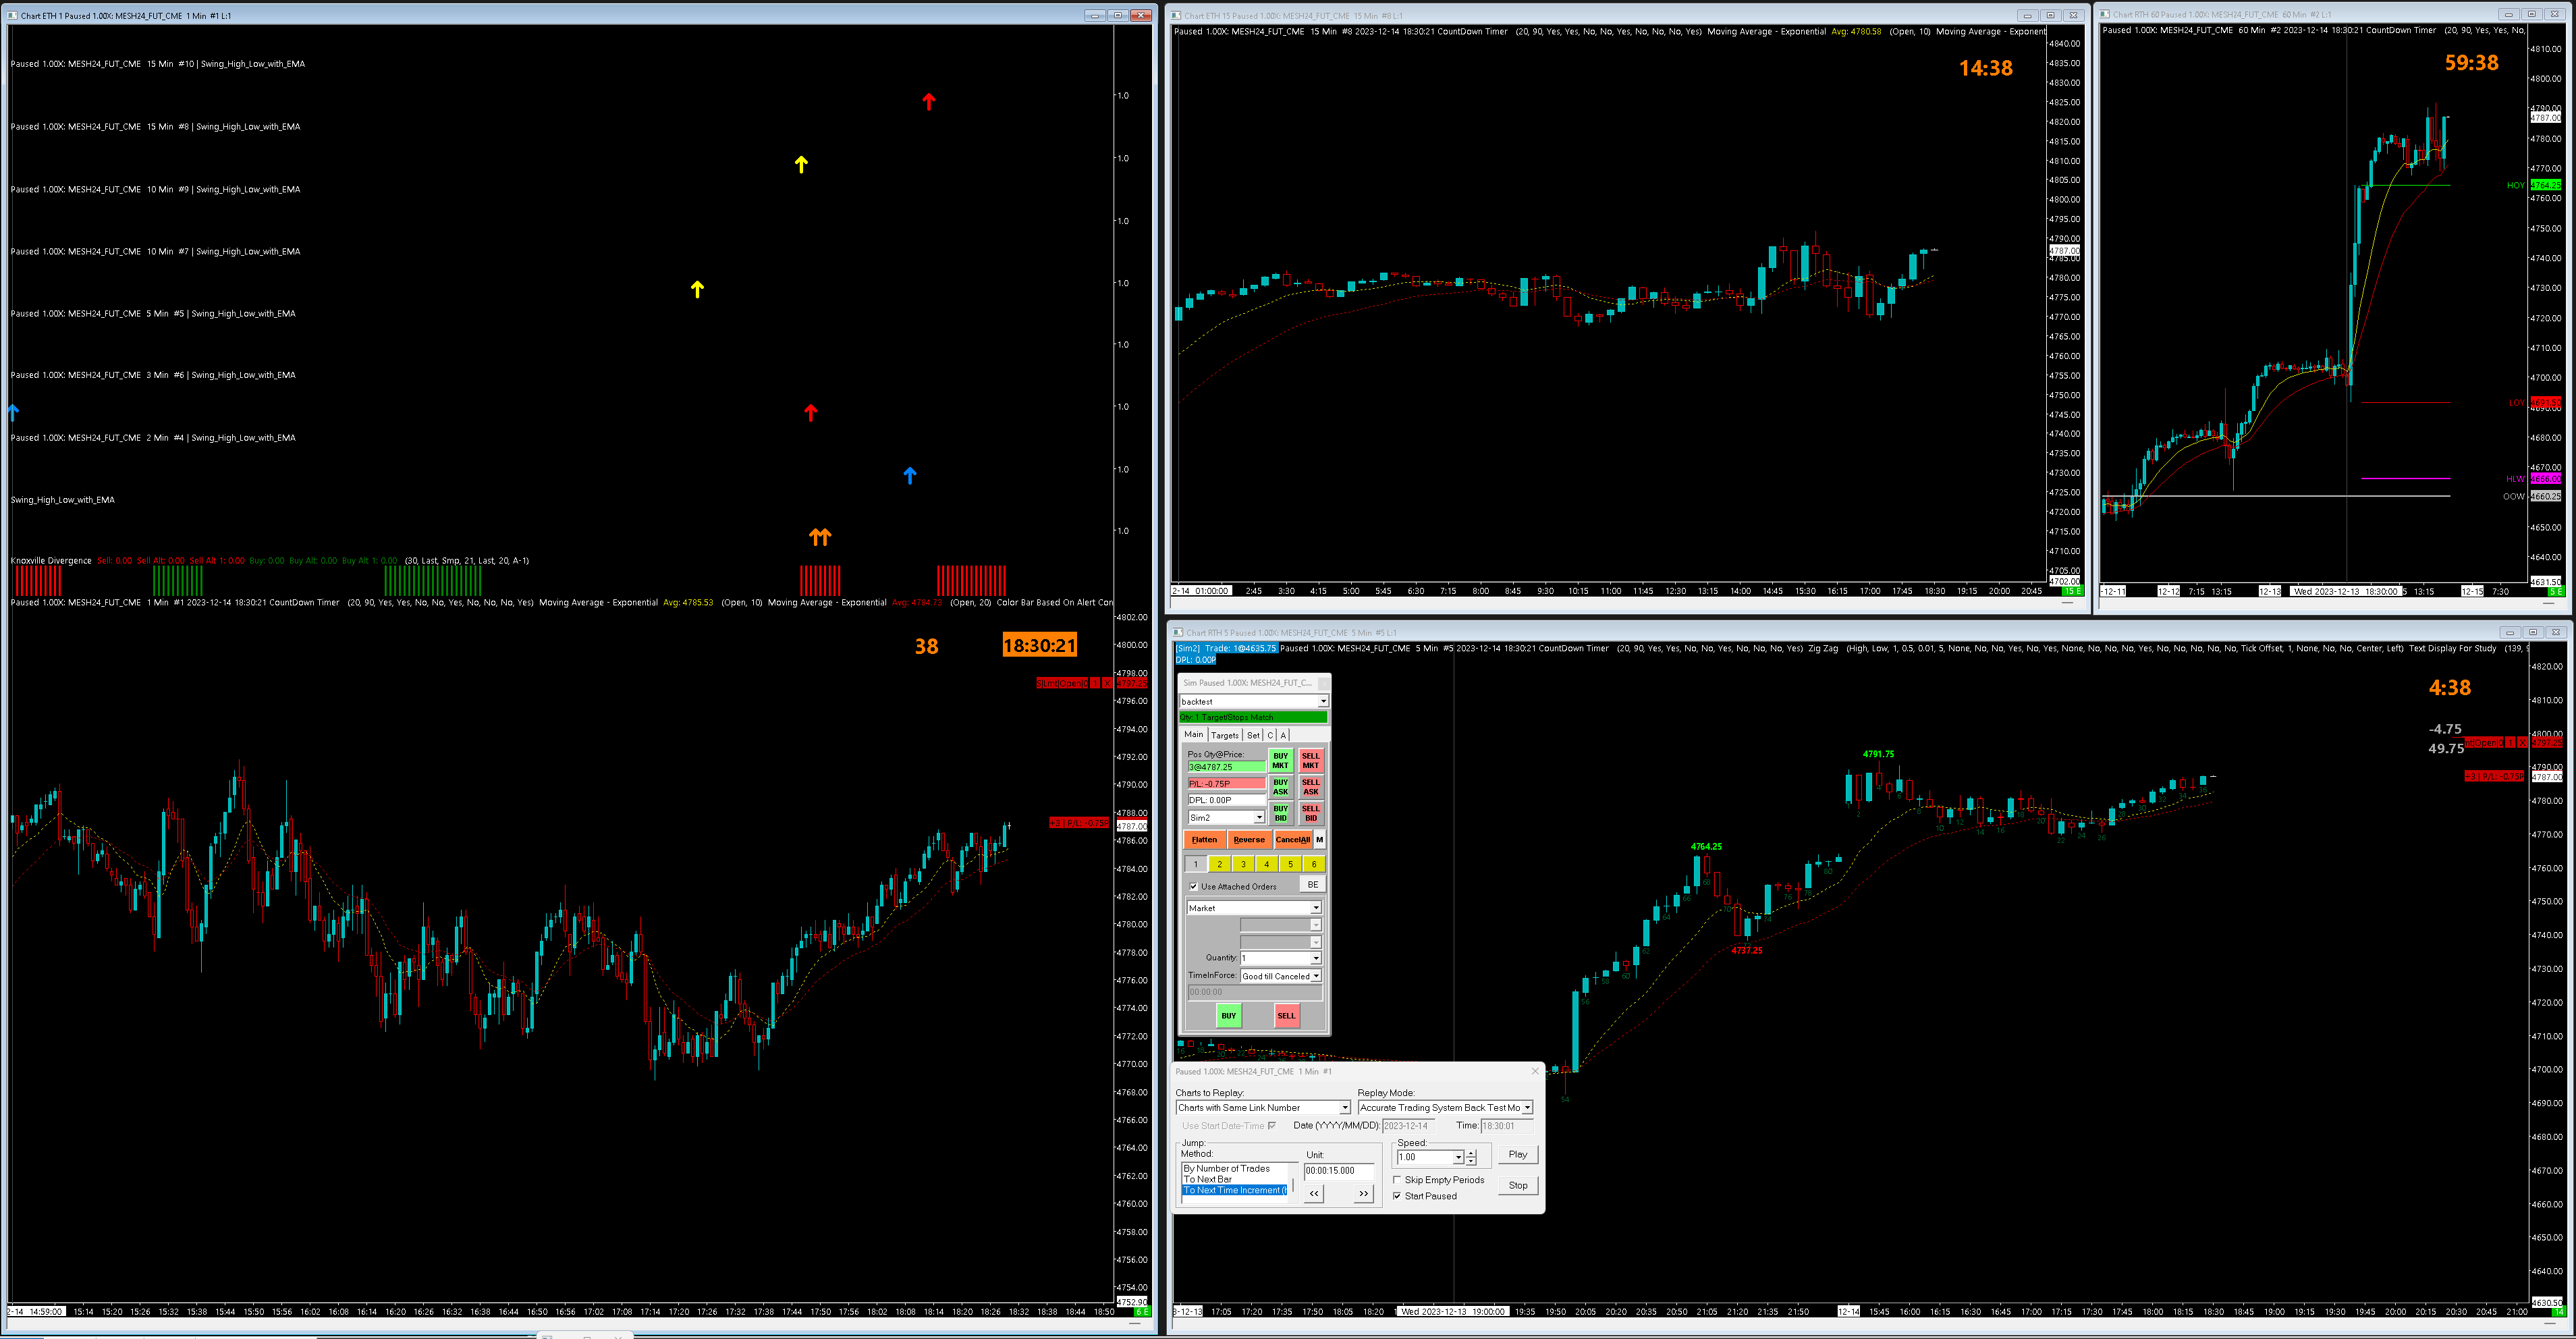Click the BE break-even button
The image size is (2576, 1339).
(1312, 885)
